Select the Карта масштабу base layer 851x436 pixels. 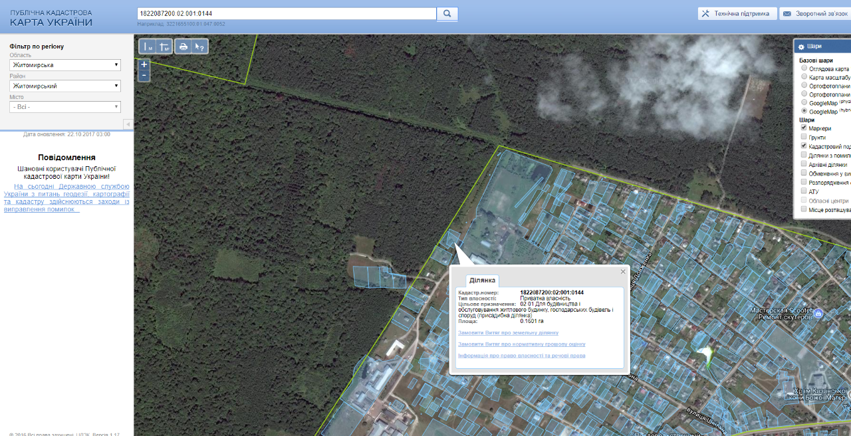tap(804, 77)
